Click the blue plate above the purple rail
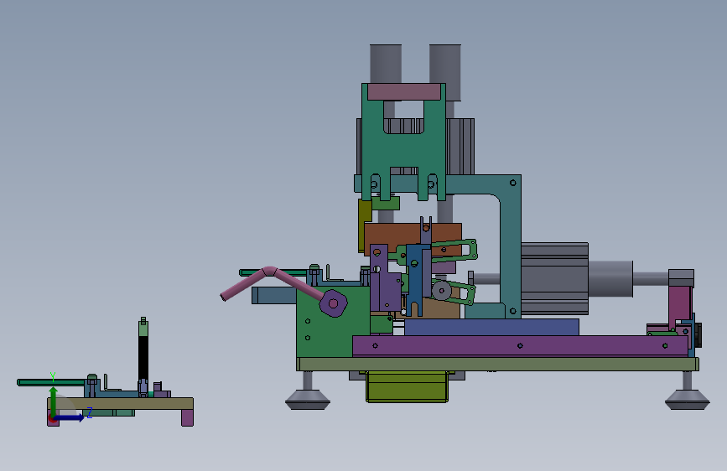Viewport: 727px width, 471px height. click(491, 327)
